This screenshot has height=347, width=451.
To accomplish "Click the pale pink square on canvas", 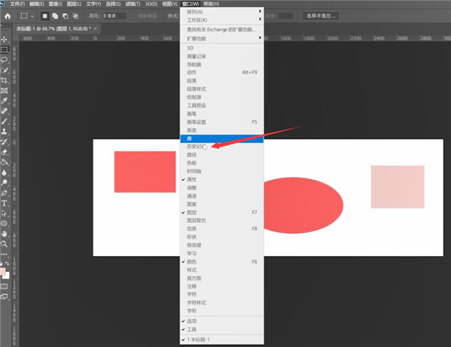I will 398,186.
